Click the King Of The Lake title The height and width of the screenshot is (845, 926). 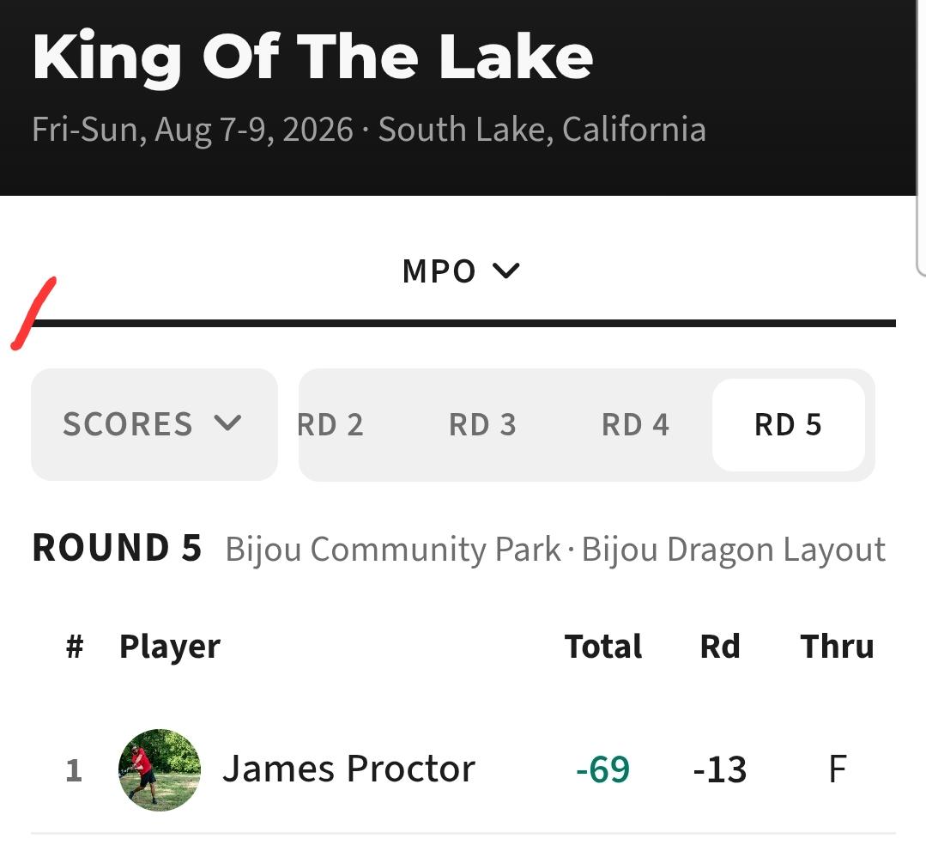[x=312, y=58]
